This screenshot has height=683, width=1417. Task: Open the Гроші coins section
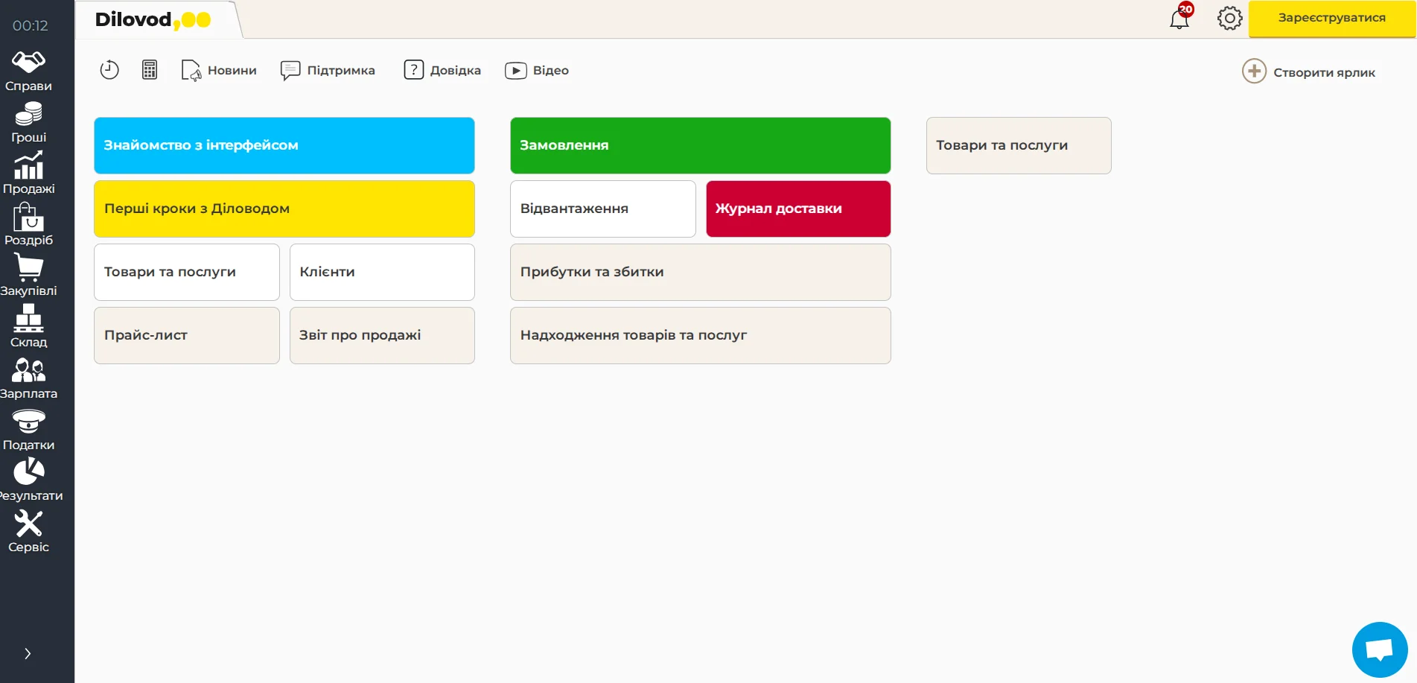click(28, 114)
